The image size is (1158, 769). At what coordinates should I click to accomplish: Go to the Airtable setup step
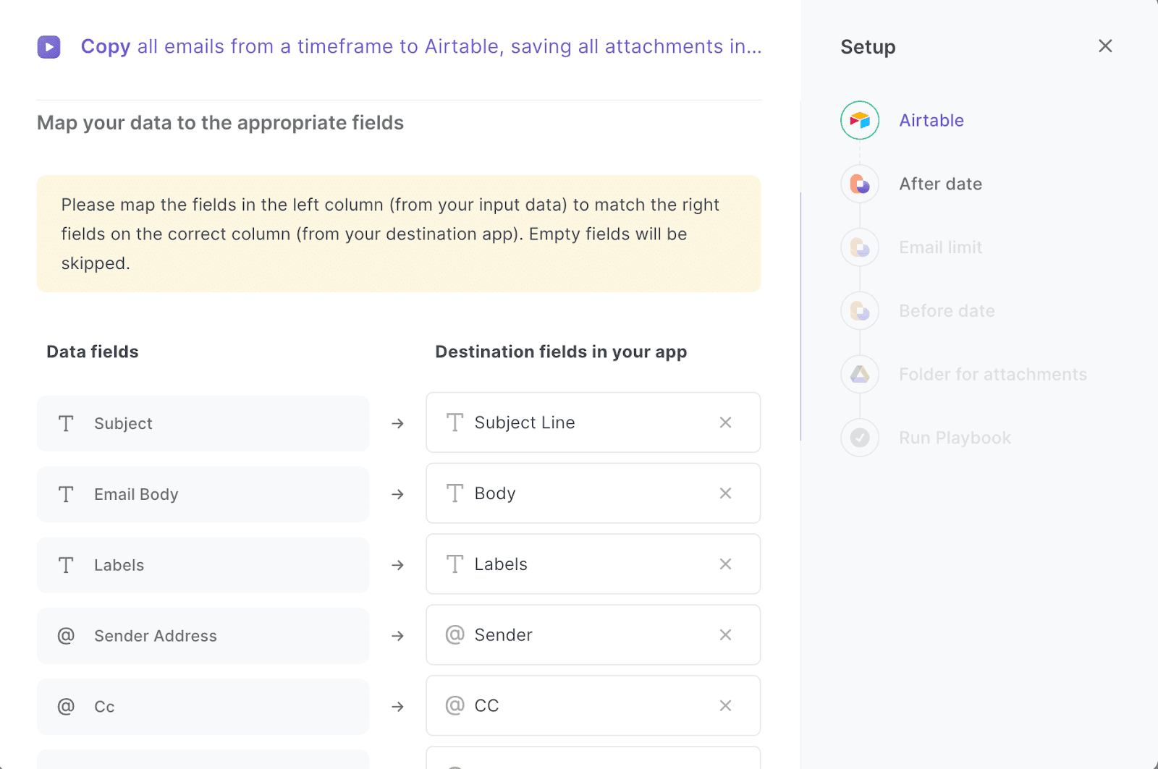click(931, 120)
